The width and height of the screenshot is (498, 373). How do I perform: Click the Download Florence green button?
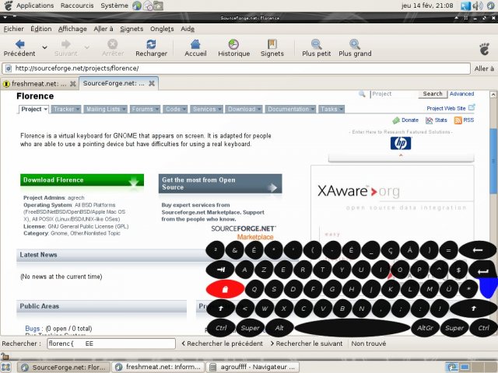pyautogui.click(x=82, y=180)
